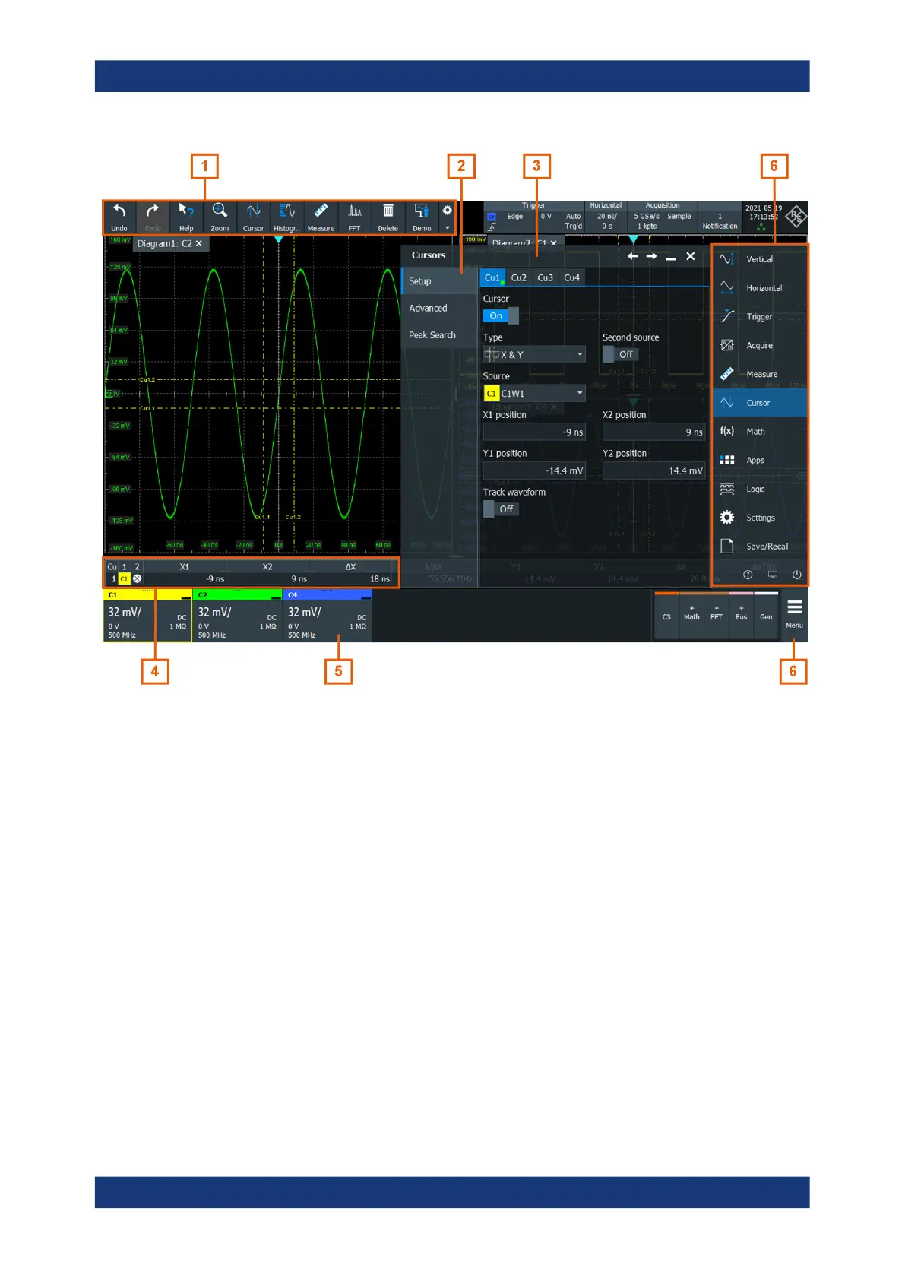Select the Measure ruler tool in toolbar

321,217
